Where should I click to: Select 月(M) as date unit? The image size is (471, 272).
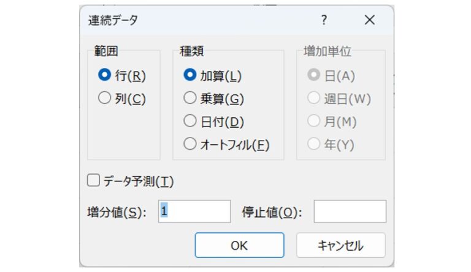pos(314,121)
